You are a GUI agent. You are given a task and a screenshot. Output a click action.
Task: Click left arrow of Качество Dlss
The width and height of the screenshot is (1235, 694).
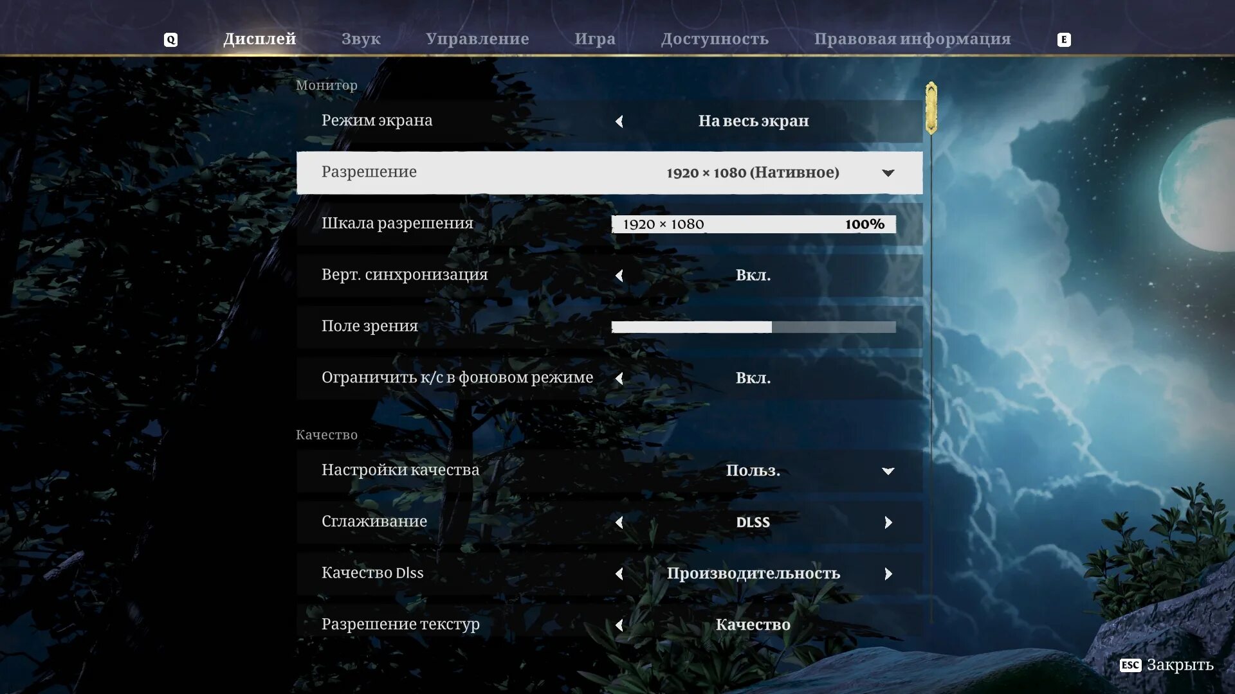tap(619, 574)
